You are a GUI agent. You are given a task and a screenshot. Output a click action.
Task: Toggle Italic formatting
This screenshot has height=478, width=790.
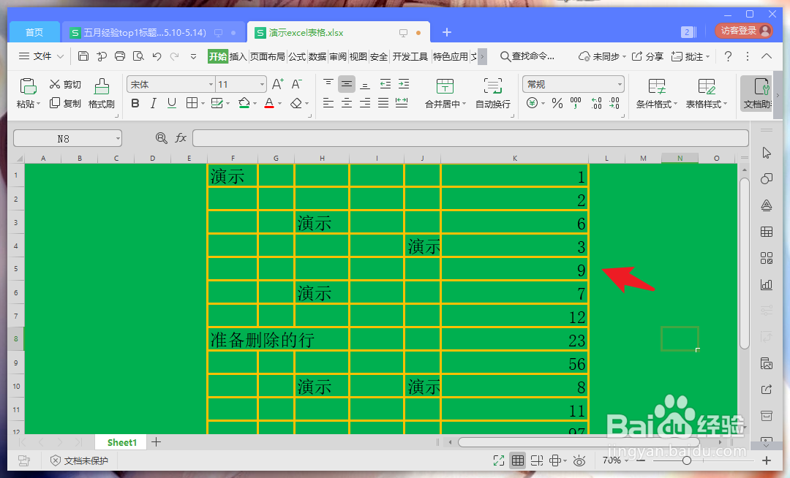pyautogui.click(x=153, y=103)
